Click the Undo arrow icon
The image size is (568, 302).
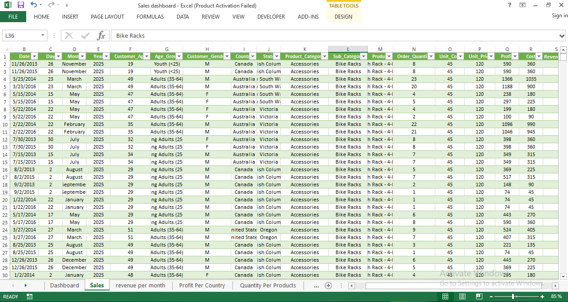point(34,5)
